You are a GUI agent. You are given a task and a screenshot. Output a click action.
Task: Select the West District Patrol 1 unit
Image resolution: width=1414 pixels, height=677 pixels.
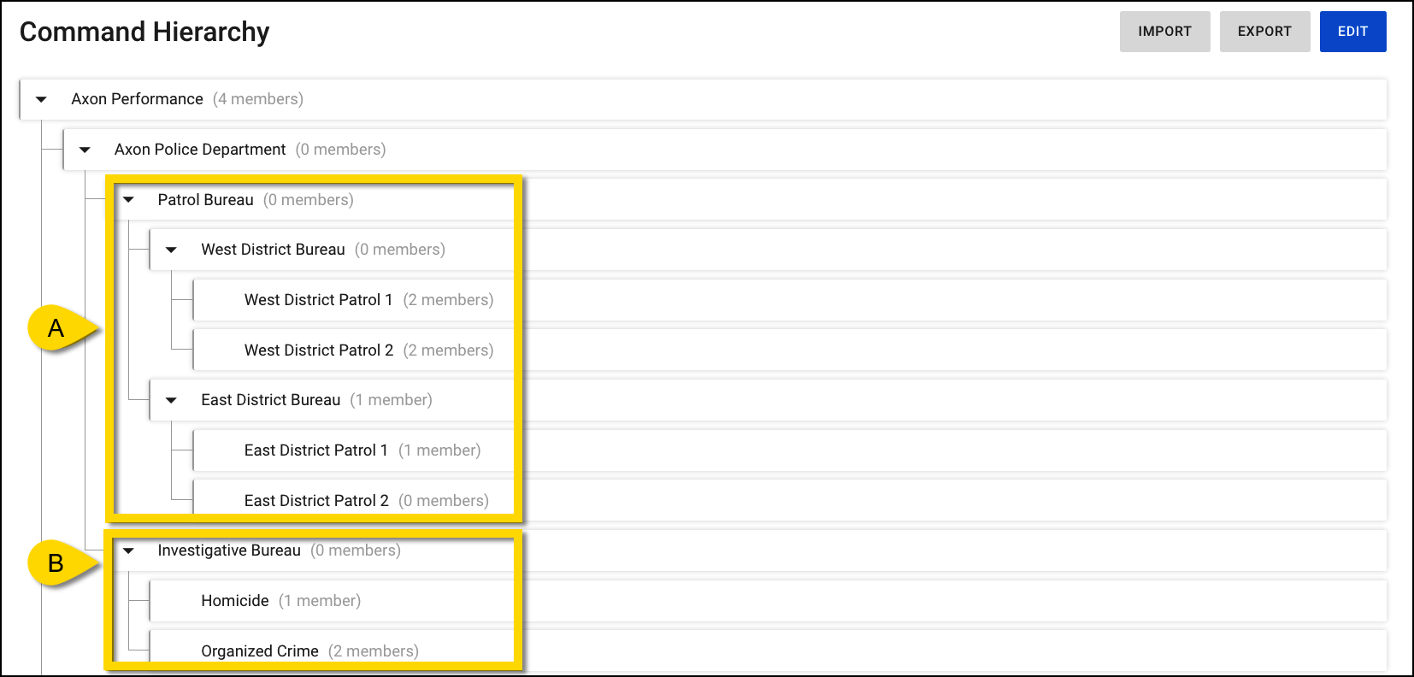pos(318,299)
